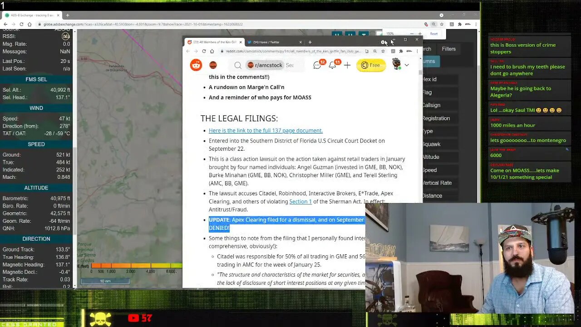Image resolution: width=581 pixels, height=327 pixels.
Task: Open Chrome menu in ADS-B Exchange window
Action: 475,24
